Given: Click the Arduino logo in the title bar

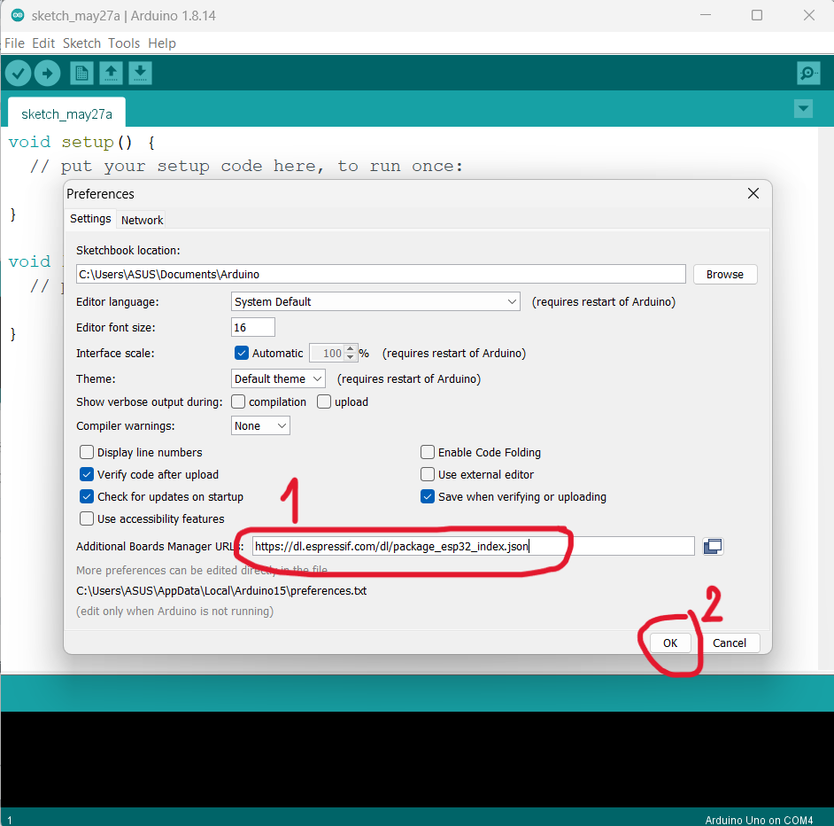Looking at the screenshot, I should pyautogui.click(x=18, y=15).
